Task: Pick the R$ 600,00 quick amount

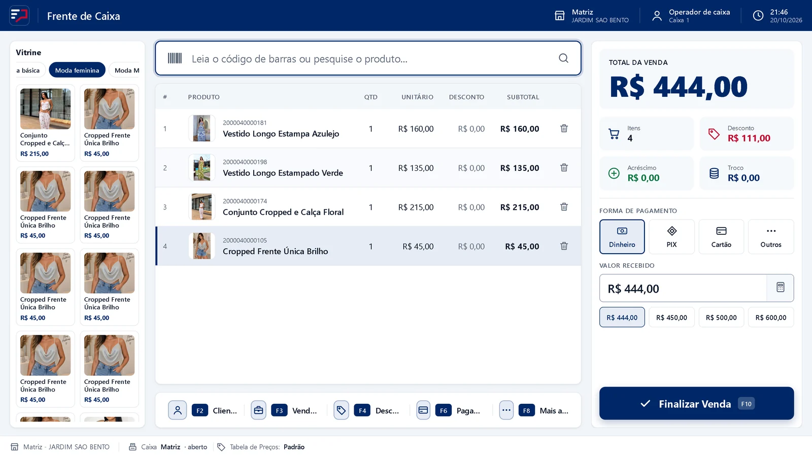Action: 771,318
